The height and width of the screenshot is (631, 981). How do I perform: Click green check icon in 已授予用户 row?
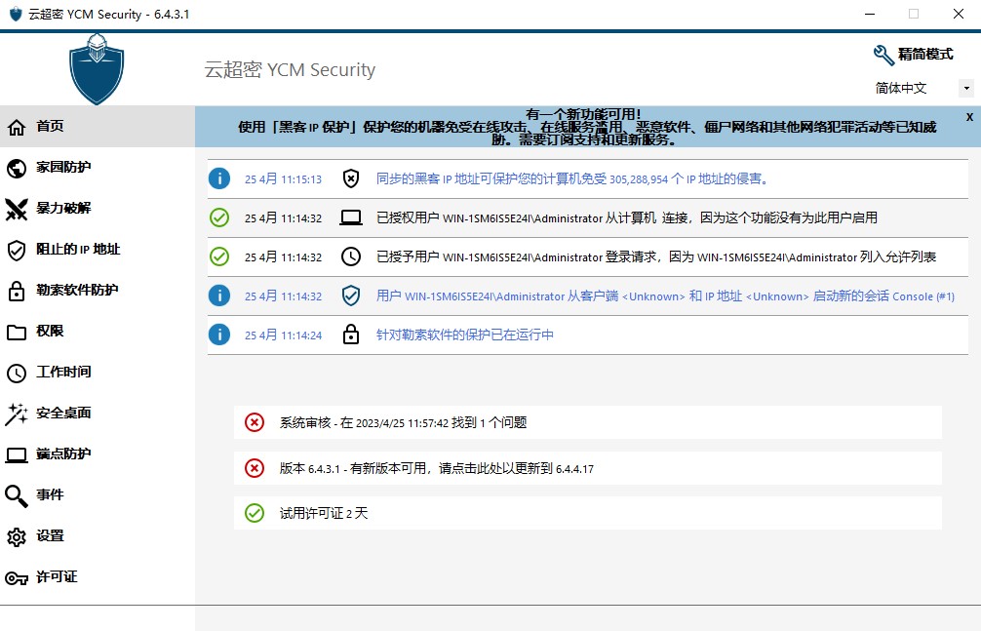[219, 256]
